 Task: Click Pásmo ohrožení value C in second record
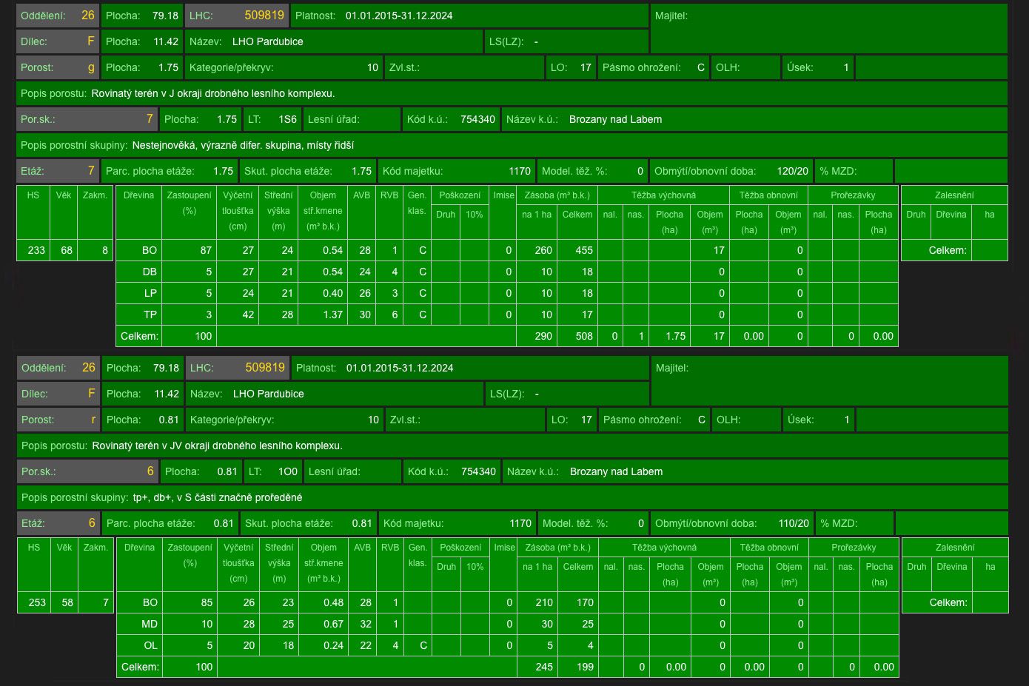702,420
